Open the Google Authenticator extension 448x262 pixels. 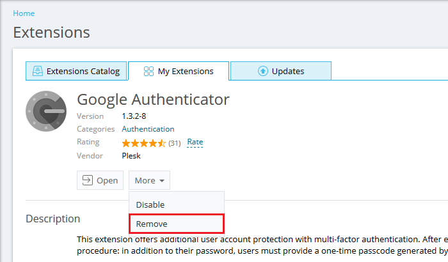click(x=100, y=180)
